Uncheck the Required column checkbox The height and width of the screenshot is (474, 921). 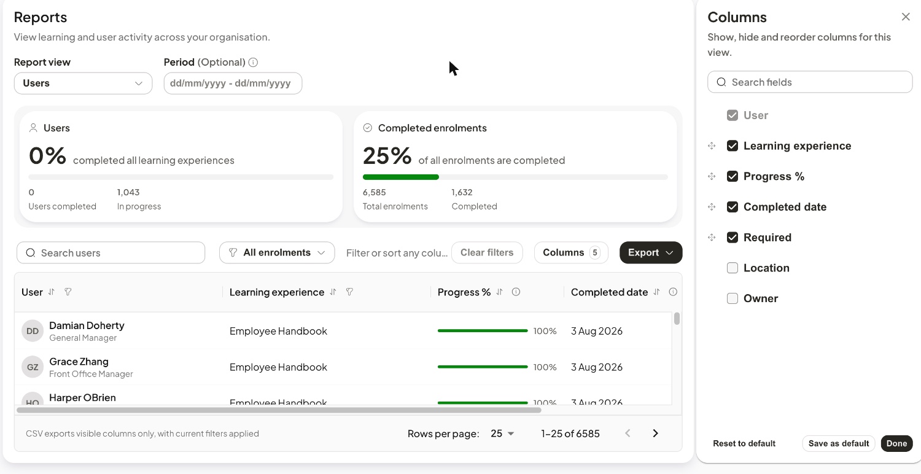pos(733,238)
